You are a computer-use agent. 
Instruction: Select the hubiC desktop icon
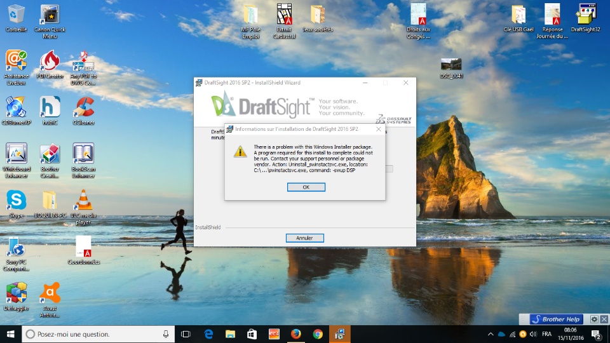tap(50, 111)
